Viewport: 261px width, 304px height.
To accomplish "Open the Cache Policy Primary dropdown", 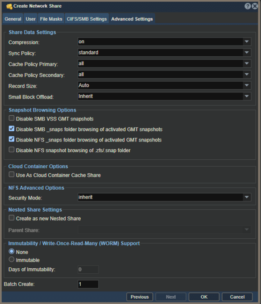I will [x=164, y=63].
